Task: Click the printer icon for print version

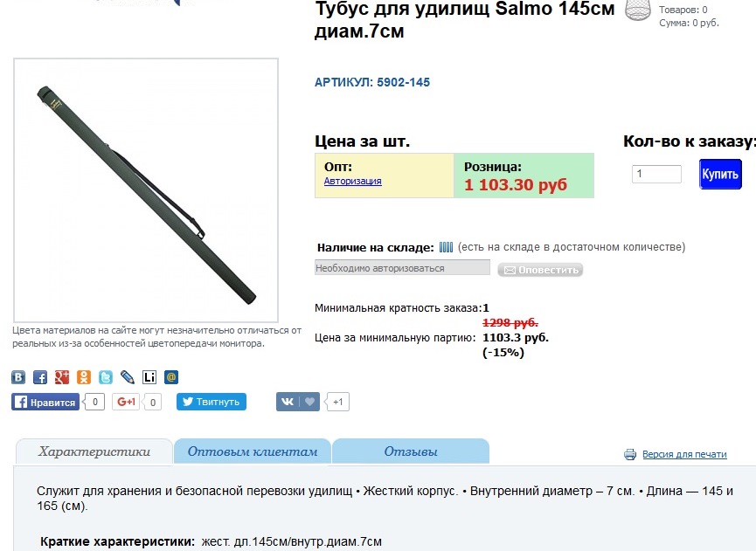Action: tap(630, 454)
